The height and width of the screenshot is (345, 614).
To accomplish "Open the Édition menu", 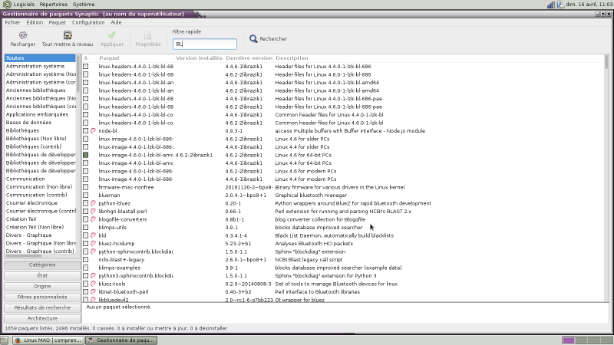I will point(35,22).
